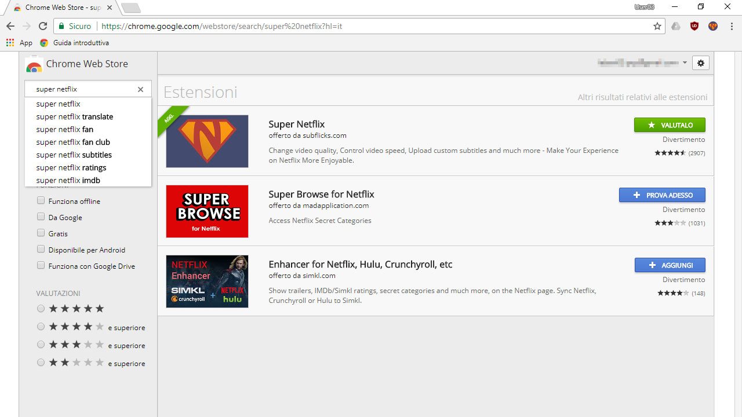Select five stars rating filter

click(41, 309)
